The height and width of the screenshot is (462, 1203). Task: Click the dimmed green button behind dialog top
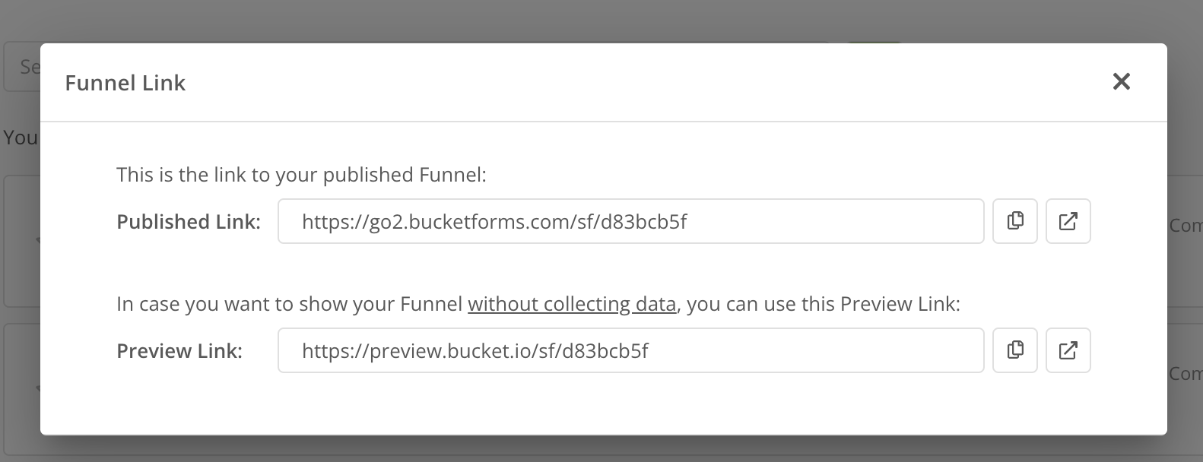coord(874,40)
